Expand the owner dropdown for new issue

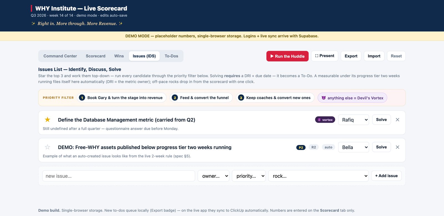[x=213, y=176]
